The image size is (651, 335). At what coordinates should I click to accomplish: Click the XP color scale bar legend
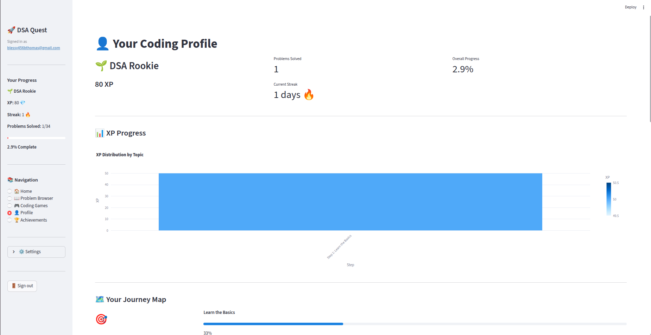[608, 199]
